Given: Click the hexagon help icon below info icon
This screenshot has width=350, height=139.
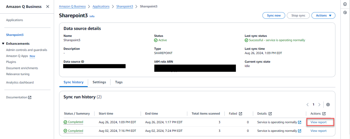Looking at the screenshot, I should tap(345, 13).
